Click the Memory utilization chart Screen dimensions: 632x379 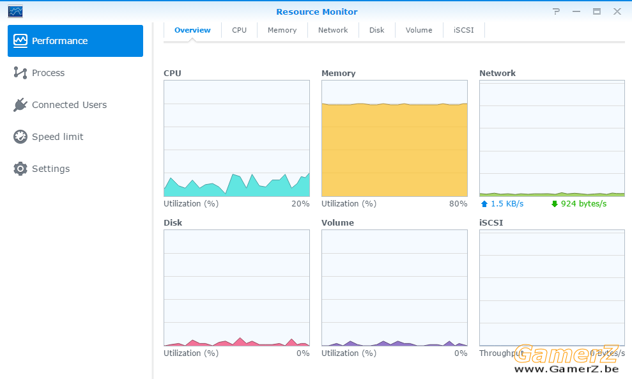pyautogui.click(x=394, y=138)
